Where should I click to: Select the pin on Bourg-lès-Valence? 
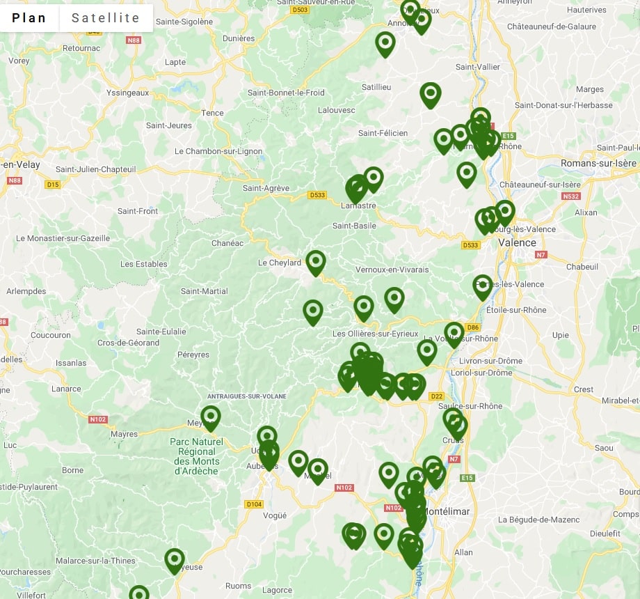tap(504, 212)
